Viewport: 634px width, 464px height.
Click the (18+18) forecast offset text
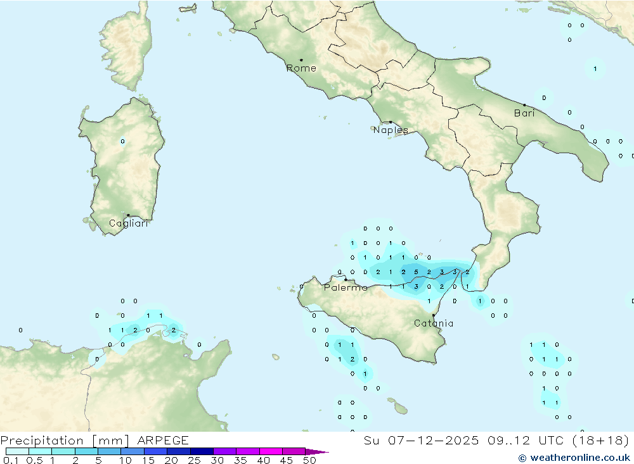tap(601, 441)
